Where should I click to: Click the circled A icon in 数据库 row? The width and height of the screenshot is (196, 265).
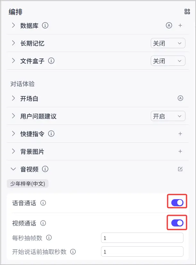(169, 25)
